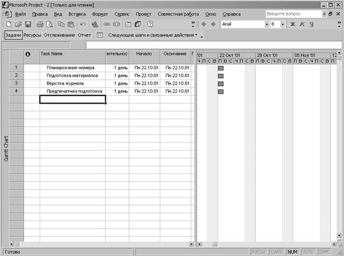Open the Arial font name dropdown
Viewport: 344px width, 256px height.
click(x=267, y=24)
